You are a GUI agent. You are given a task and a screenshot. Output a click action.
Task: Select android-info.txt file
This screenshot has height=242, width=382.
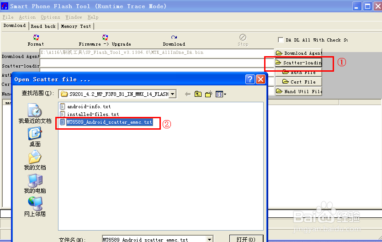85,106
